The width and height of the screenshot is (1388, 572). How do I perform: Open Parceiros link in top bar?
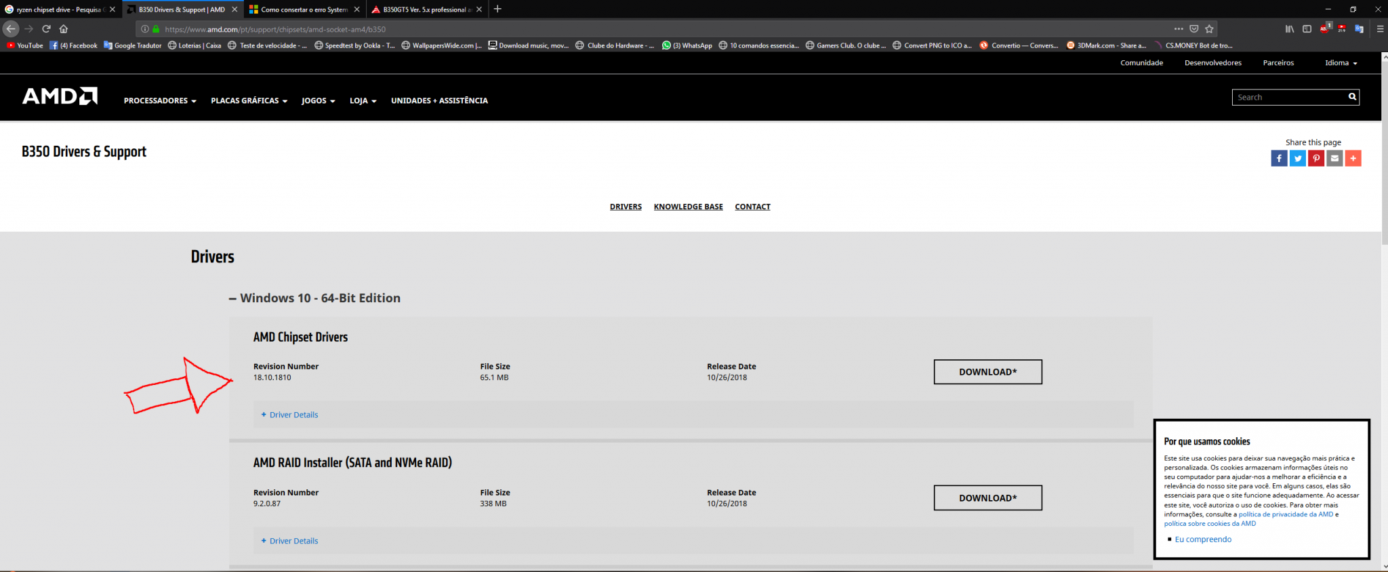point(1278,62)
